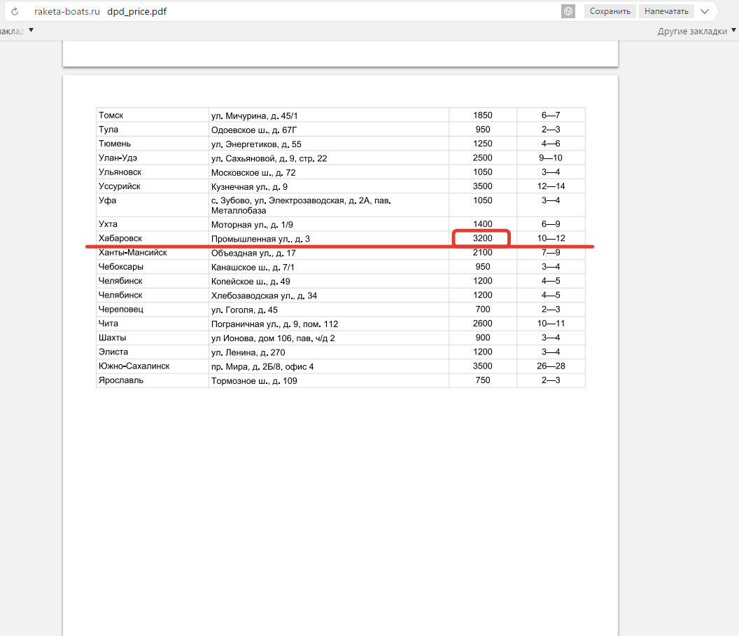Click the raketa-boats.ru domain in address bar
Image resolution: width=739 pixels, height=636 pixels.
point(62,12)
